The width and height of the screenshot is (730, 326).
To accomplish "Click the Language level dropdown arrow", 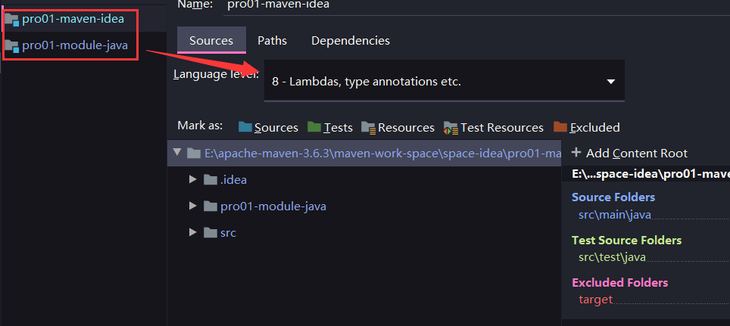I will coord(611,82).
